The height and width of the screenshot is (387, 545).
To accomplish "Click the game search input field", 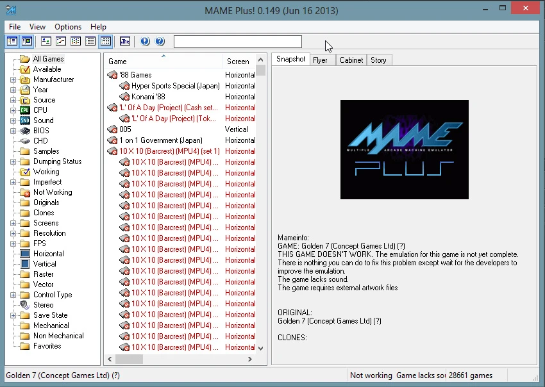I will 238,42.
